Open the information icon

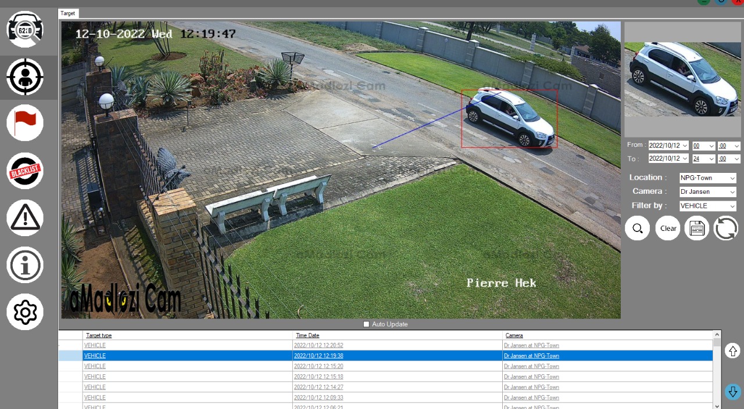(x=25, y=265)
